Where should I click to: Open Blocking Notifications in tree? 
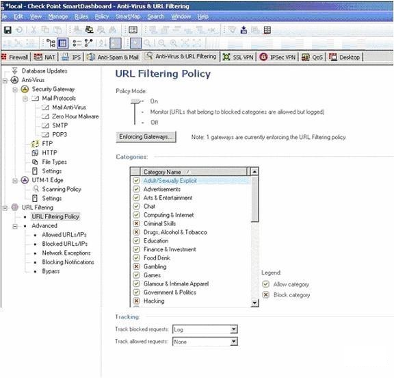(x=68, y=262)
